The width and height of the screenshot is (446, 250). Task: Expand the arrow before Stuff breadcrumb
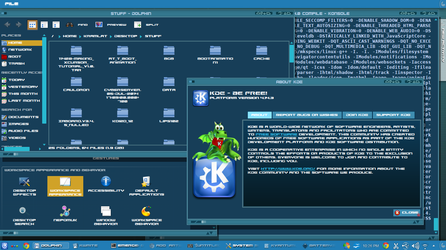coord(141,36)
